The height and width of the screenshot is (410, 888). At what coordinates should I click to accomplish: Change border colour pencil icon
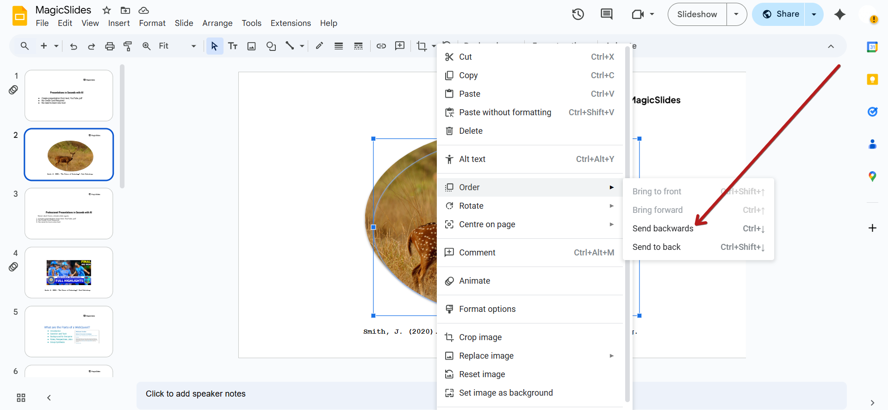(x=319, y=46)
